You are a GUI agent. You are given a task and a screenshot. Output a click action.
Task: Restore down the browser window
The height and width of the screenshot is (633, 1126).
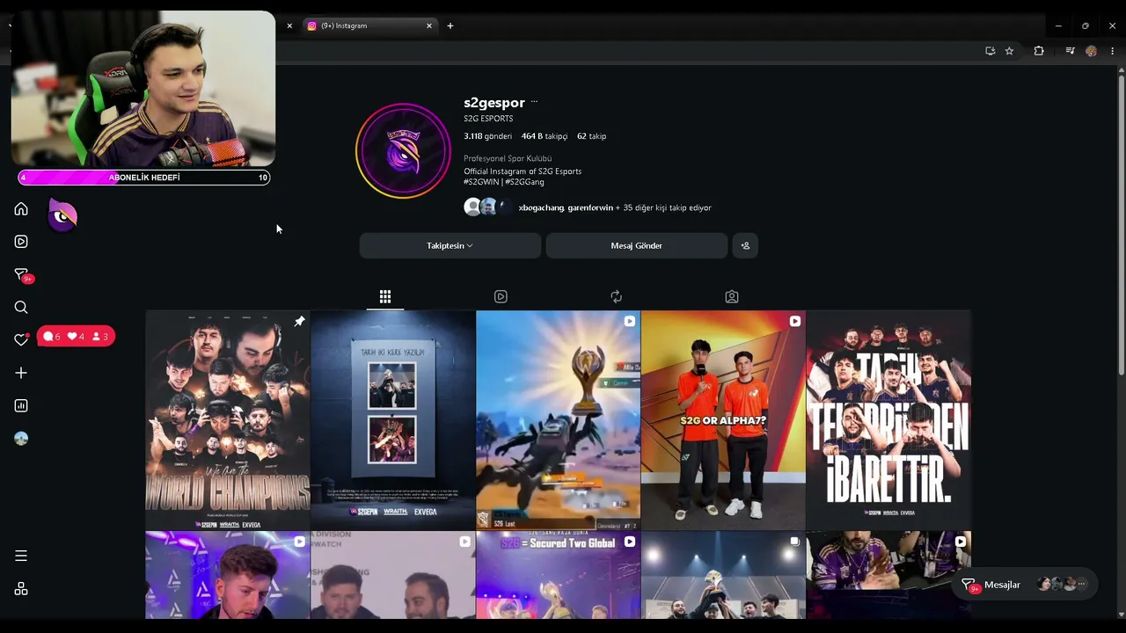(x=1086, y=25)
